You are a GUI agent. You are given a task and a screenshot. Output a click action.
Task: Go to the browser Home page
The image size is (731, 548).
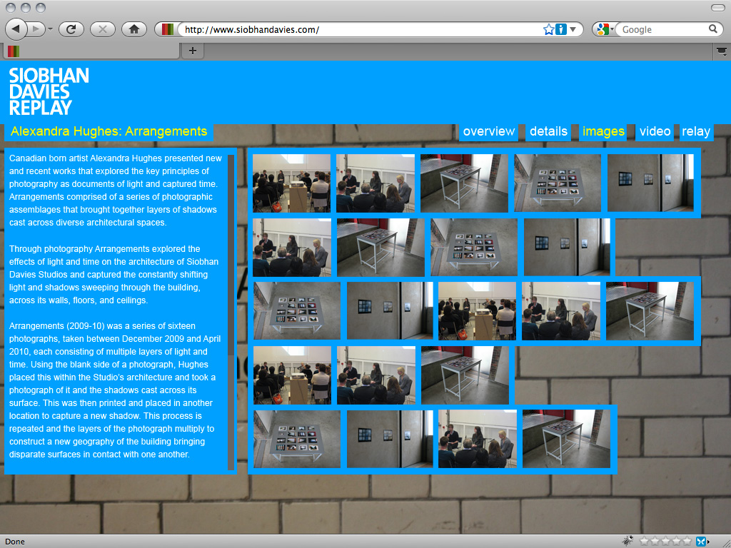(133, 29)
